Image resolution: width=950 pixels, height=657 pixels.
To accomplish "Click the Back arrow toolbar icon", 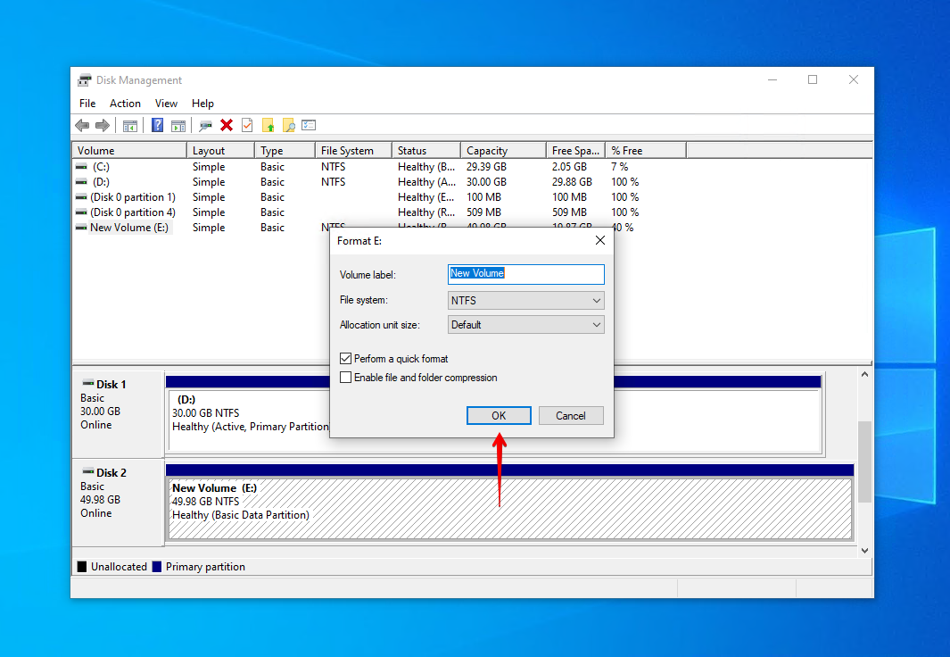I will [82, 126].
